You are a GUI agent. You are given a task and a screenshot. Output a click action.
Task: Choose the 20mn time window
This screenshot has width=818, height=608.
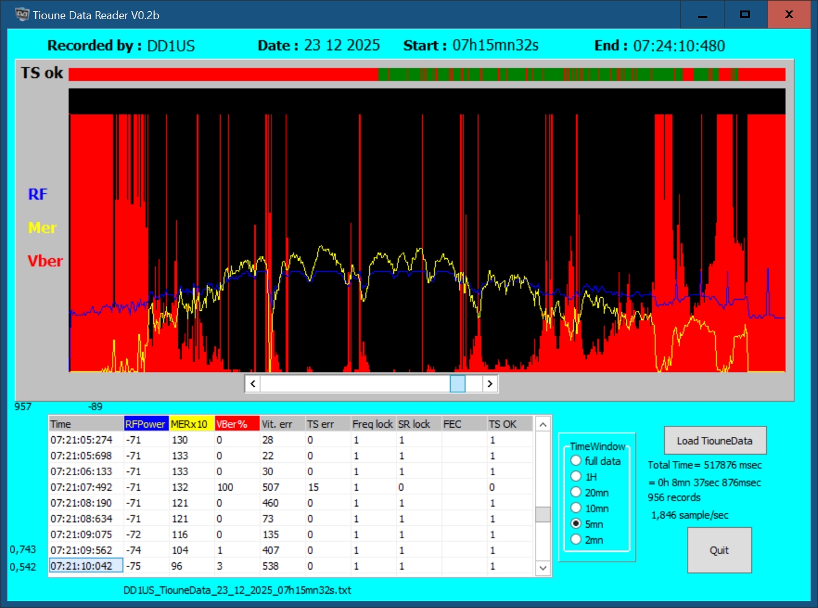(x=576, y=492)
